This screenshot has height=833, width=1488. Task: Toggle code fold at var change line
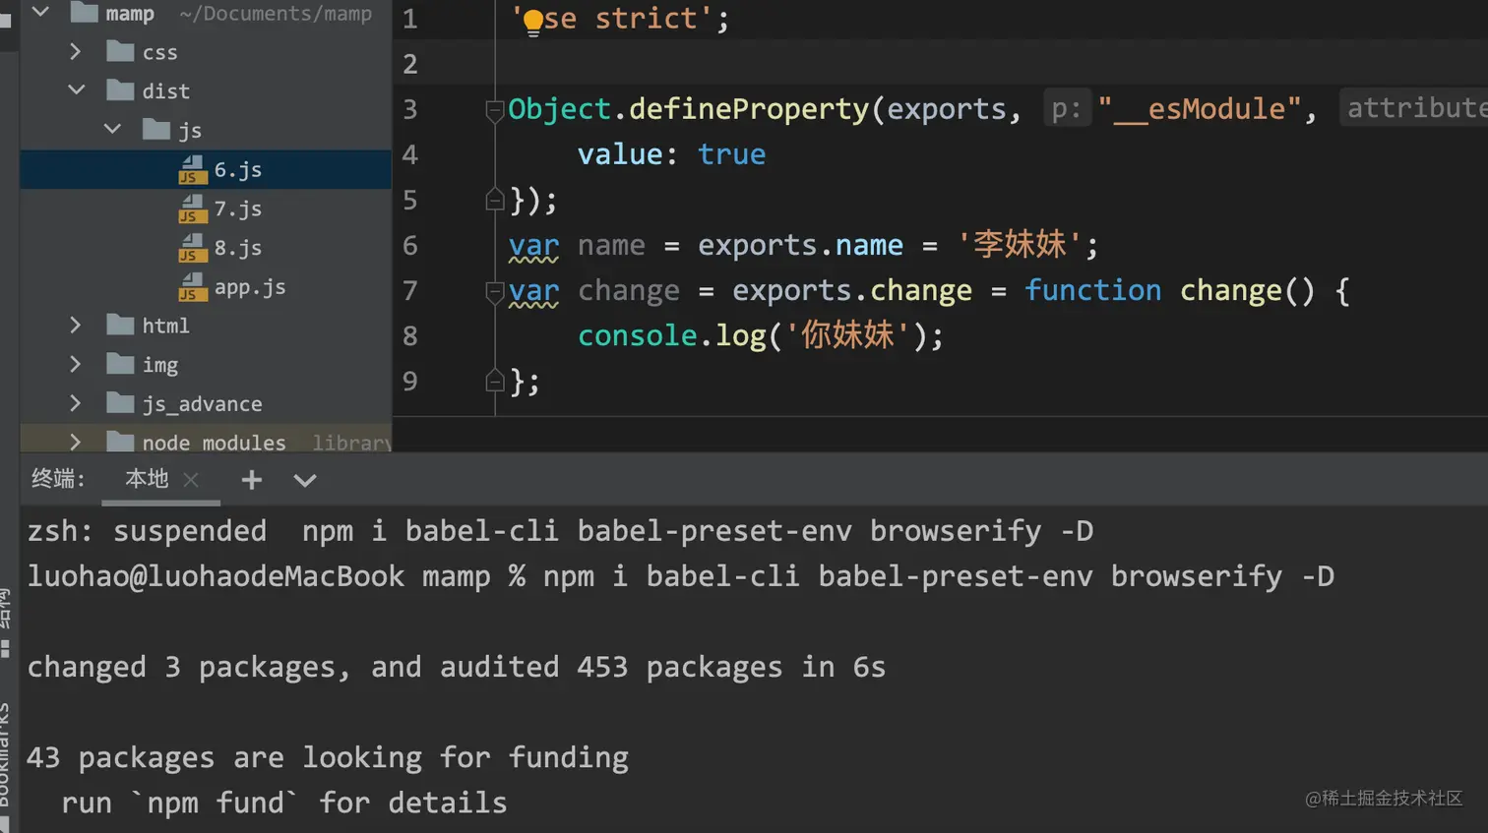pyautogui.click(x=495, y=292)
